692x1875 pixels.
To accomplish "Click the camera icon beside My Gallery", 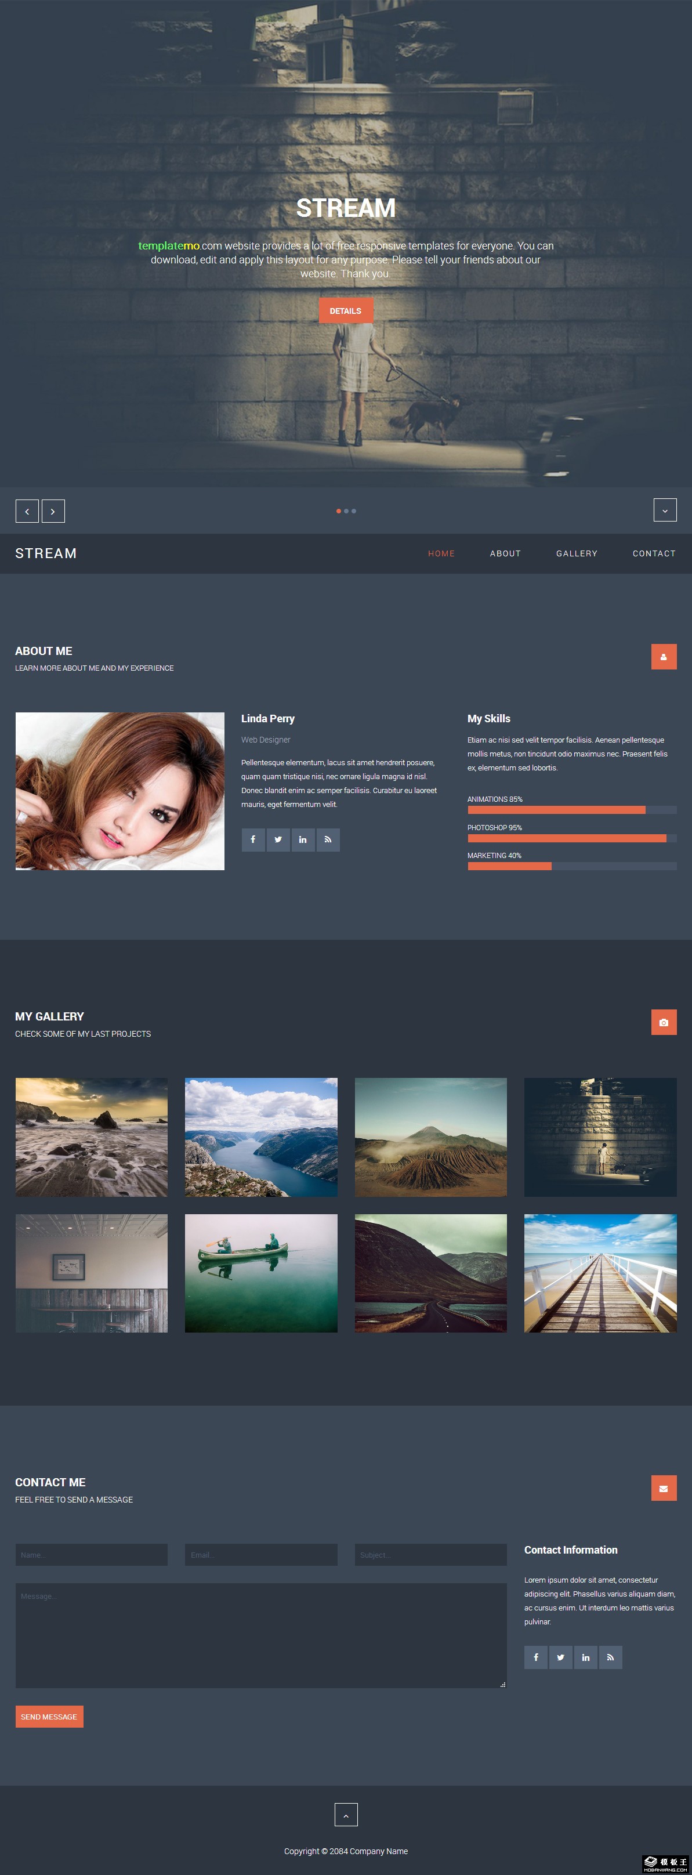I will tap(664, 1022).
